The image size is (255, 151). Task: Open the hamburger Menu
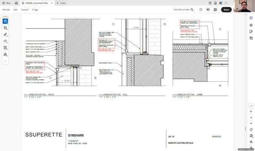pyautogui.click(x=6, y=3)
